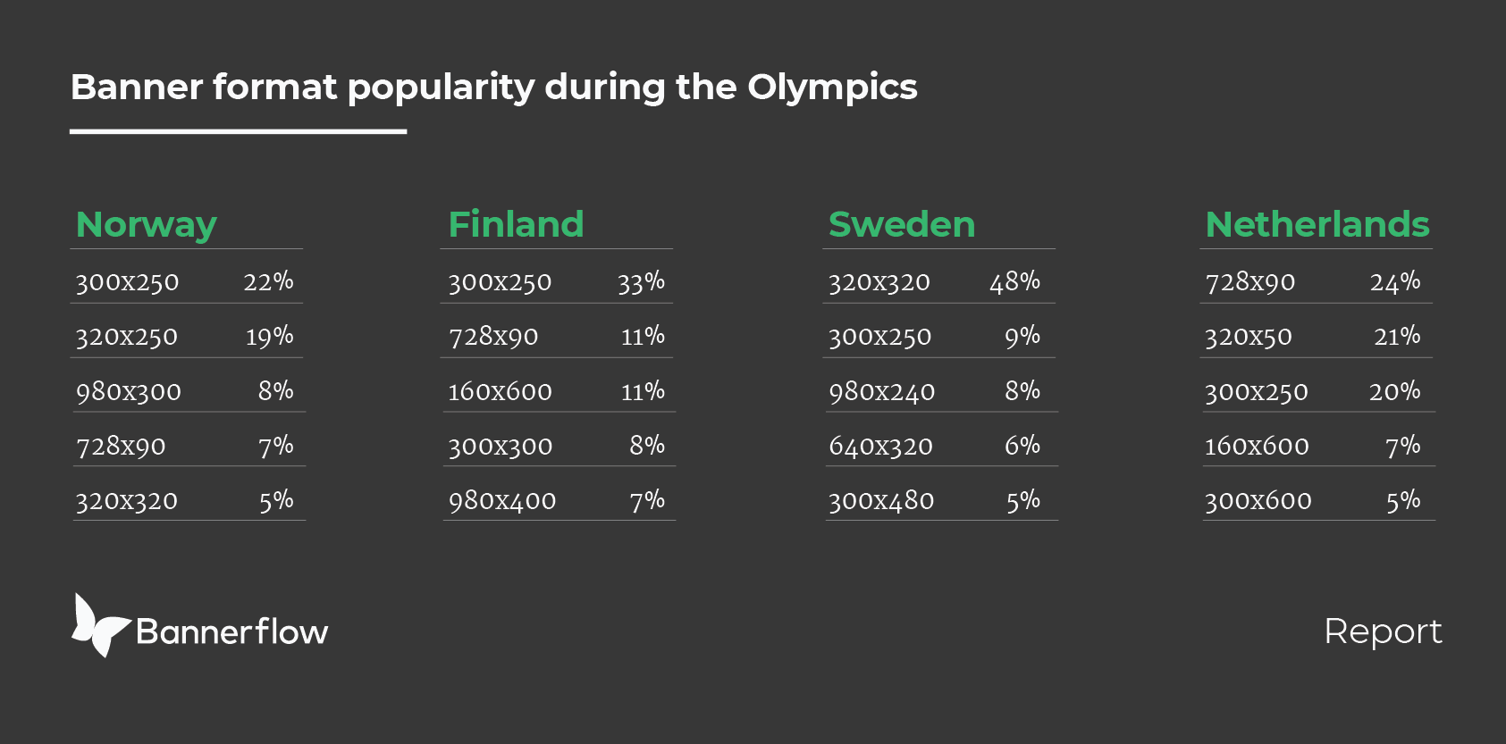Click Norway's 980x300 format entry
This screenshot has height=744, width=1506.
[129, 391]
